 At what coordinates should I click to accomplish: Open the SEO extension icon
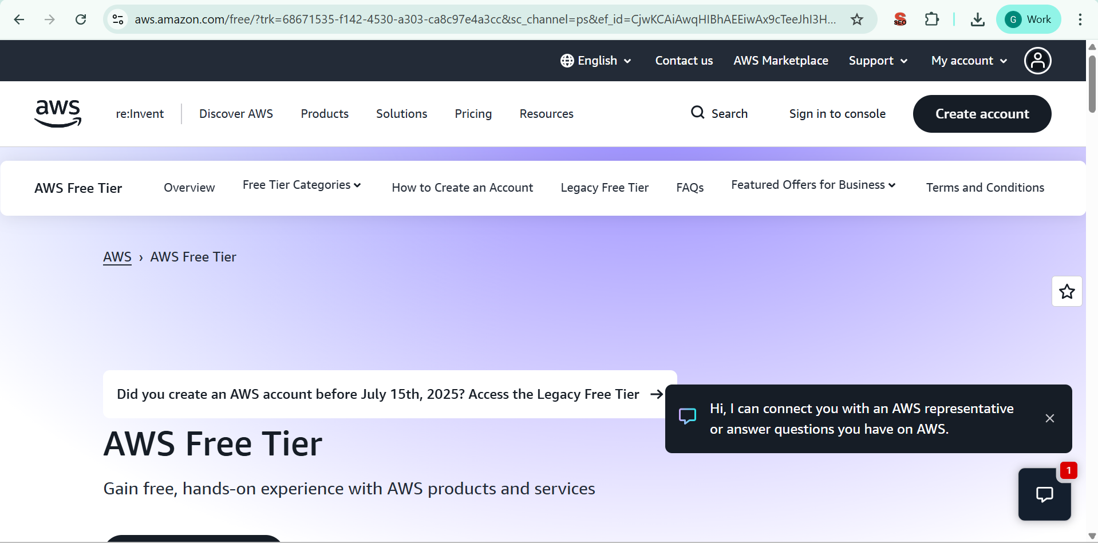click(x=899, y=19)
